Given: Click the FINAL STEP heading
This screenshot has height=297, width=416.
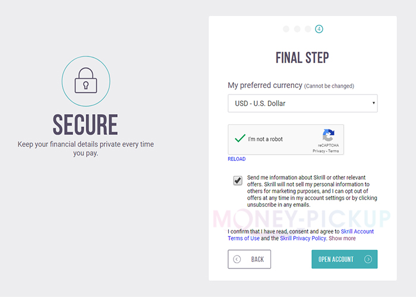Looking at the screenshot, I should click(x=302, y=58).
